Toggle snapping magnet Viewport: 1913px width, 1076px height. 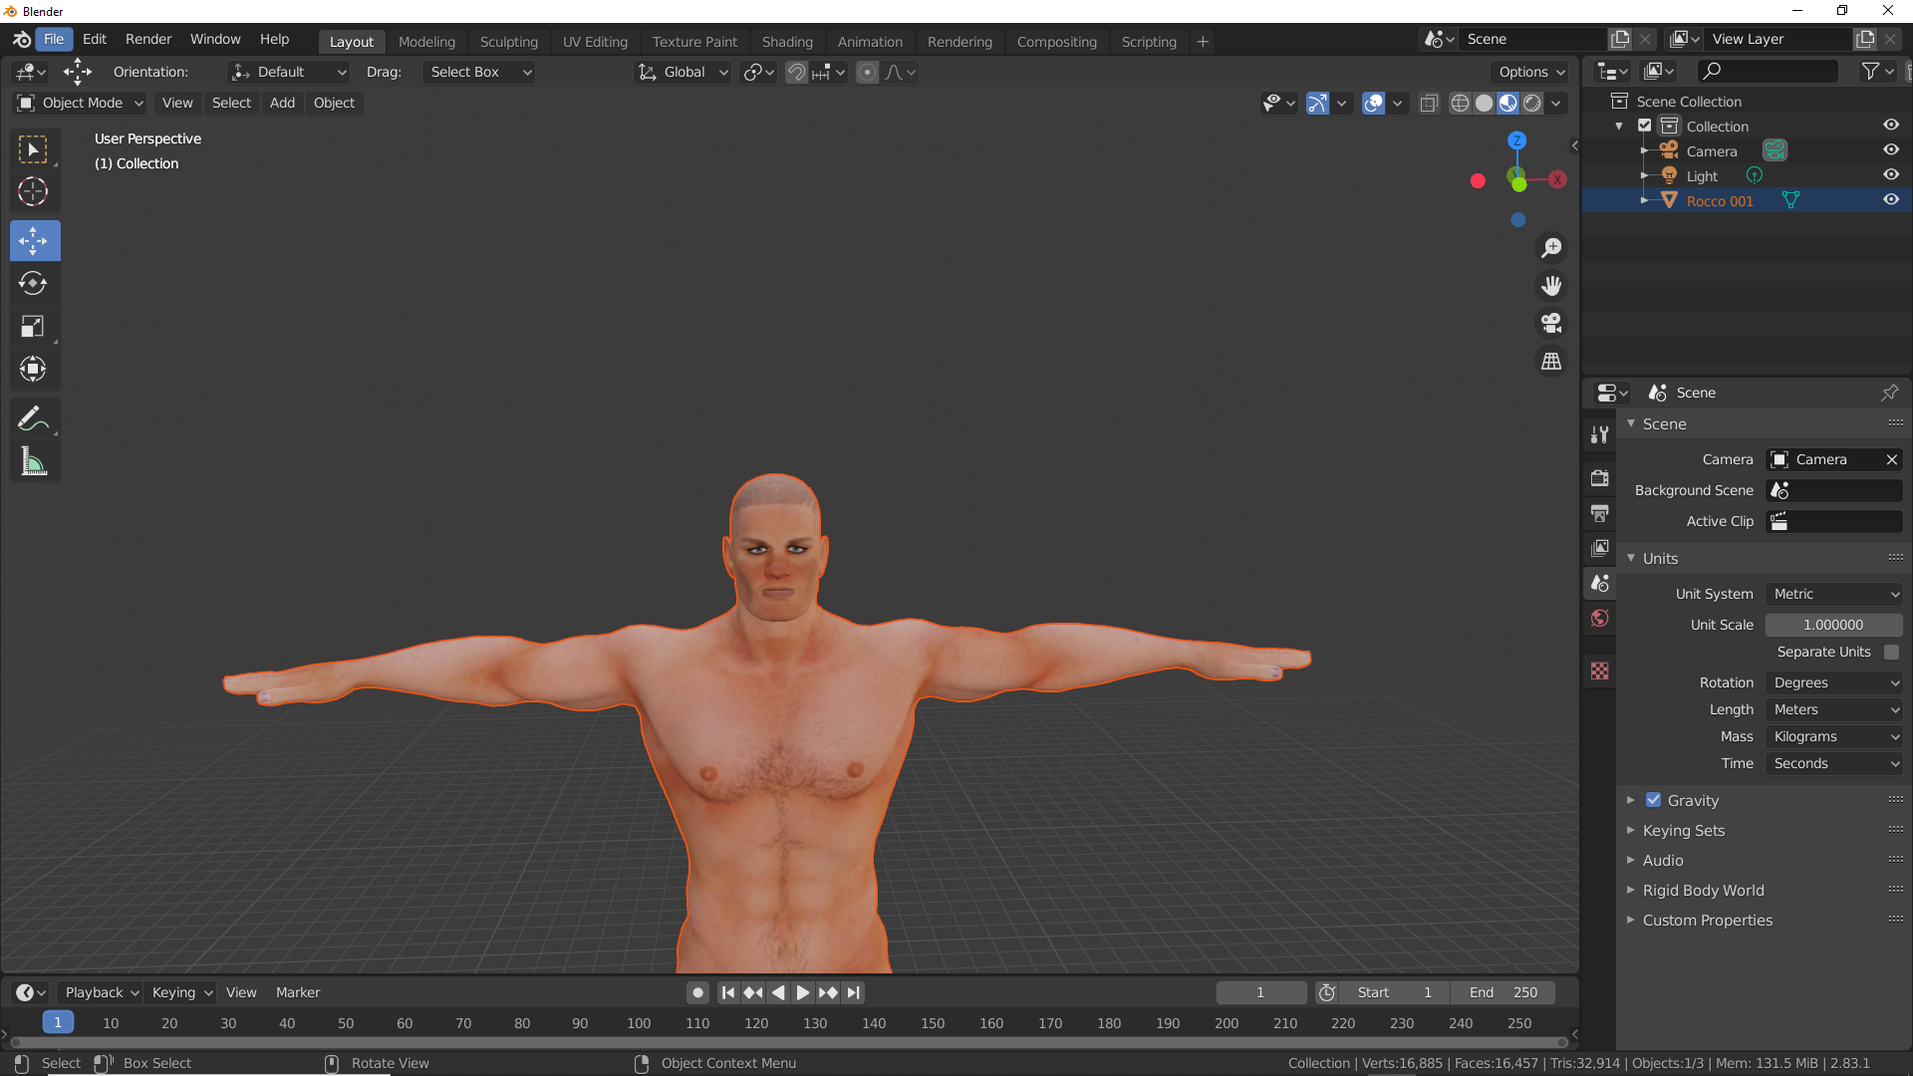796,72
